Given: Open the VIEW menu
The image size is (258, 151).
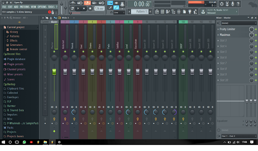Looking at the screenshot, I should (x=33, y=7).
